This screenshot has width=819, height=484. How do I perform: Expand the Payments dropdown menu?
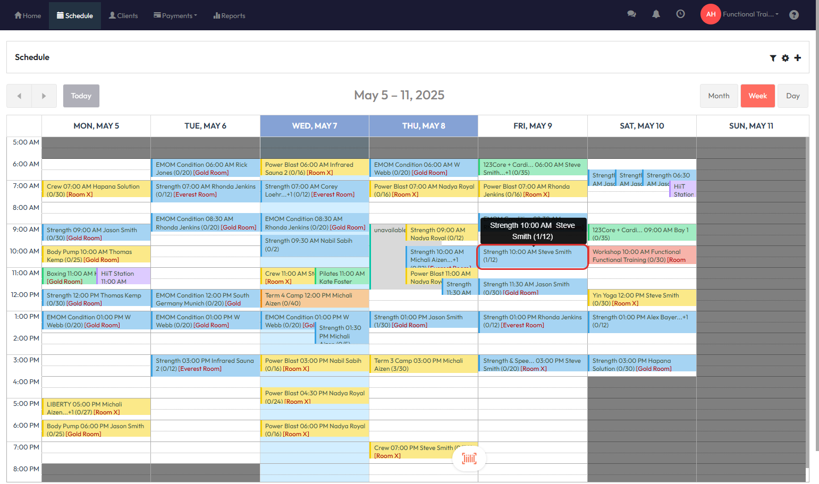pos(175,15)
